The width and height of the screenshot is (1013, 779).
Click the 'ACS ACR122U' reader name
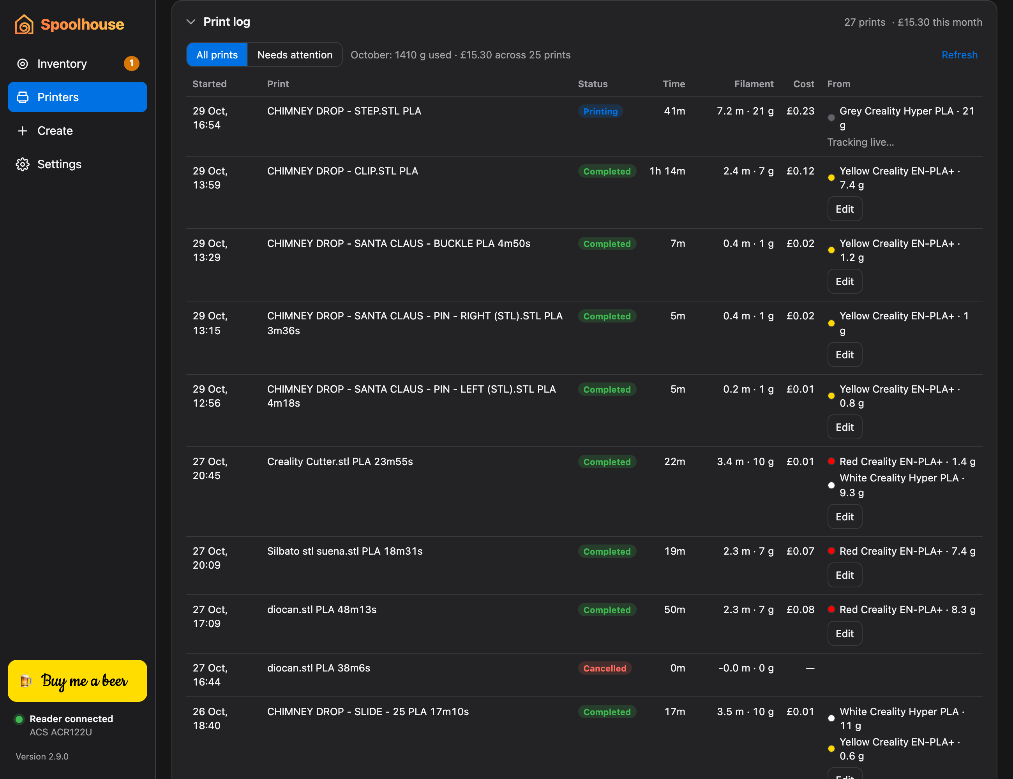point(61,732)
